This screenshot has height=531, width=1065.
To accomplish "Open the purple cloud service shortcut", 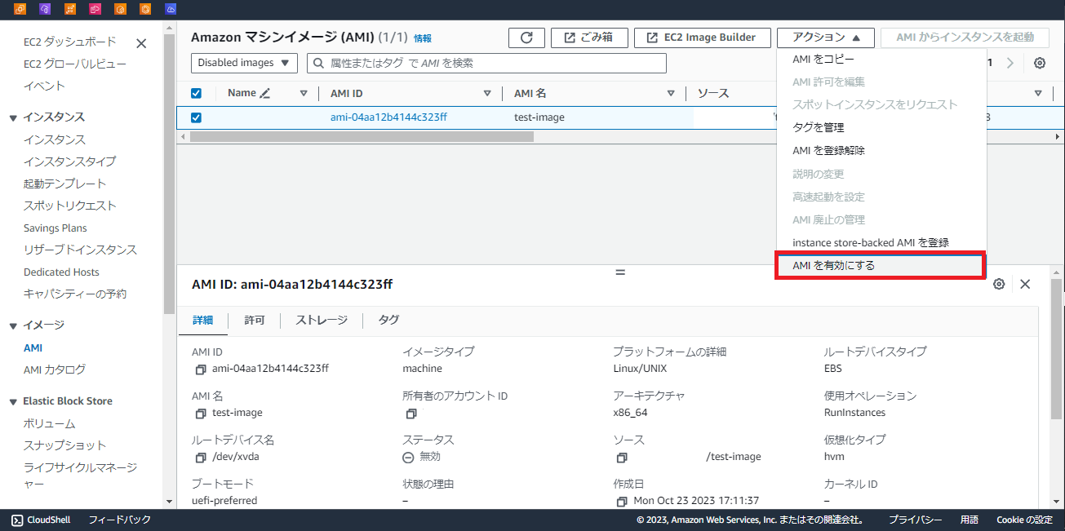I will click(45, 9).
